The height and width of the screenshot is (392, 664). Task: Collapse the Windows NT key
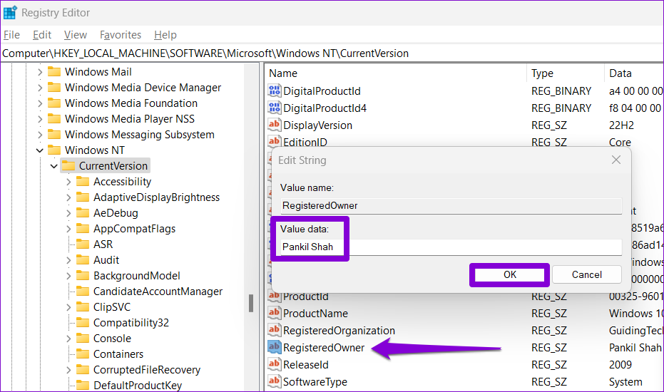pos(39,150)
